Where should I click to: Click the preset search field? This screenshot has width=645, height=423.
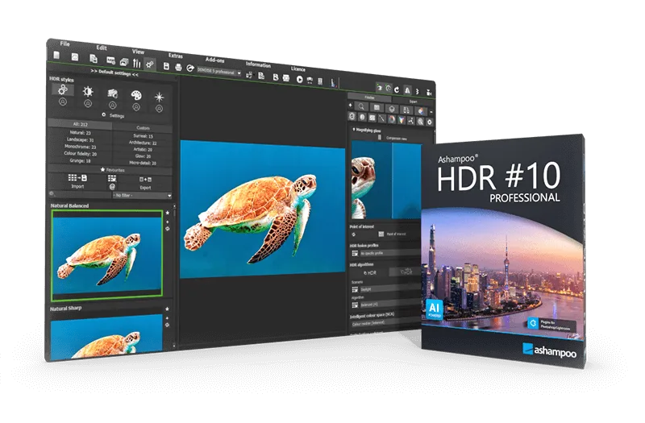coord(80,194)
